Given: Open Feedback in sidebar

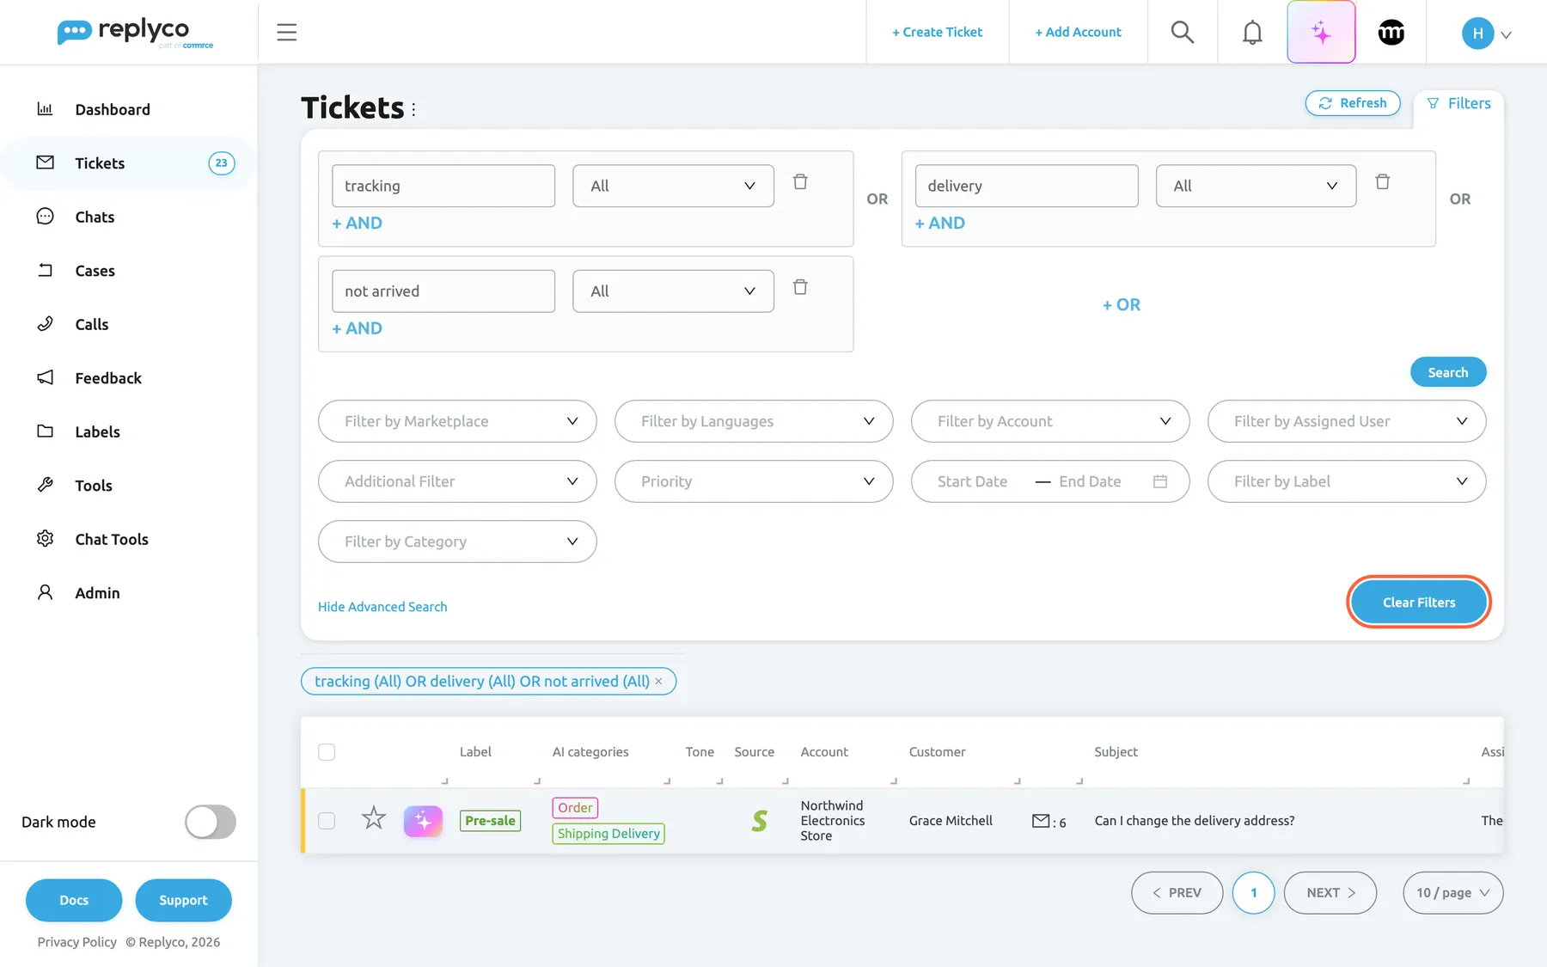Looking at the screenshot, I should pos(108,378).
